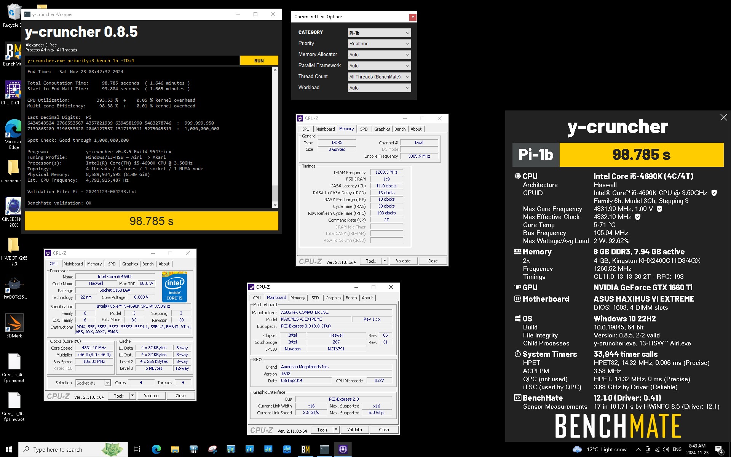Switch to the About tab in CPU-Z Memory window
Viewport: 731px width, 457px height.
[416, 129]
